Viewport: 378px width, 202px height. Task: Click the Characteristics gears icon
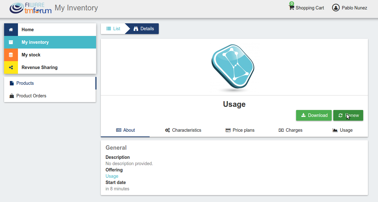pyautogui.click(x=168, y=130)
